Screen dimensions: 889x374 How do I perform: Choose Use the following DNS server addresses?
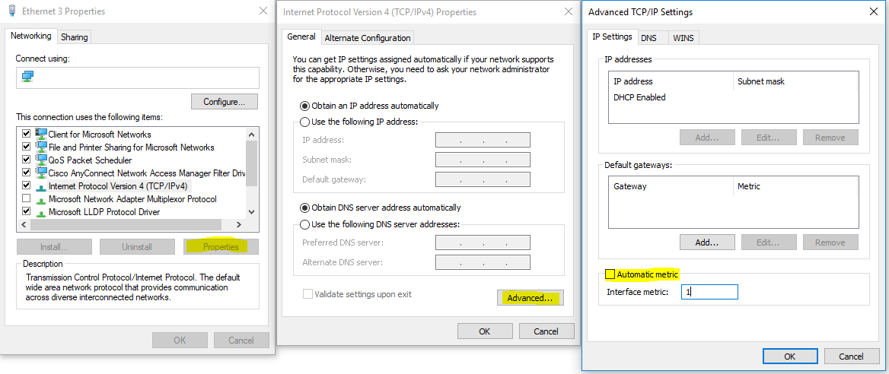[305, 224]
